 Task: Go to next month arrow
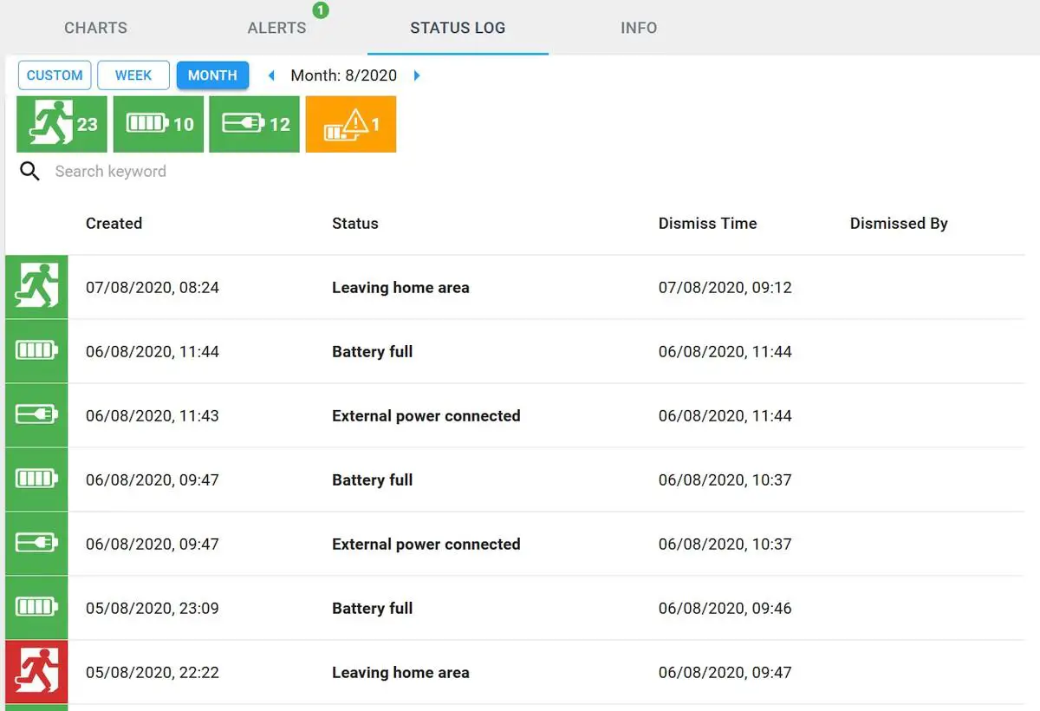click(417, 75)
